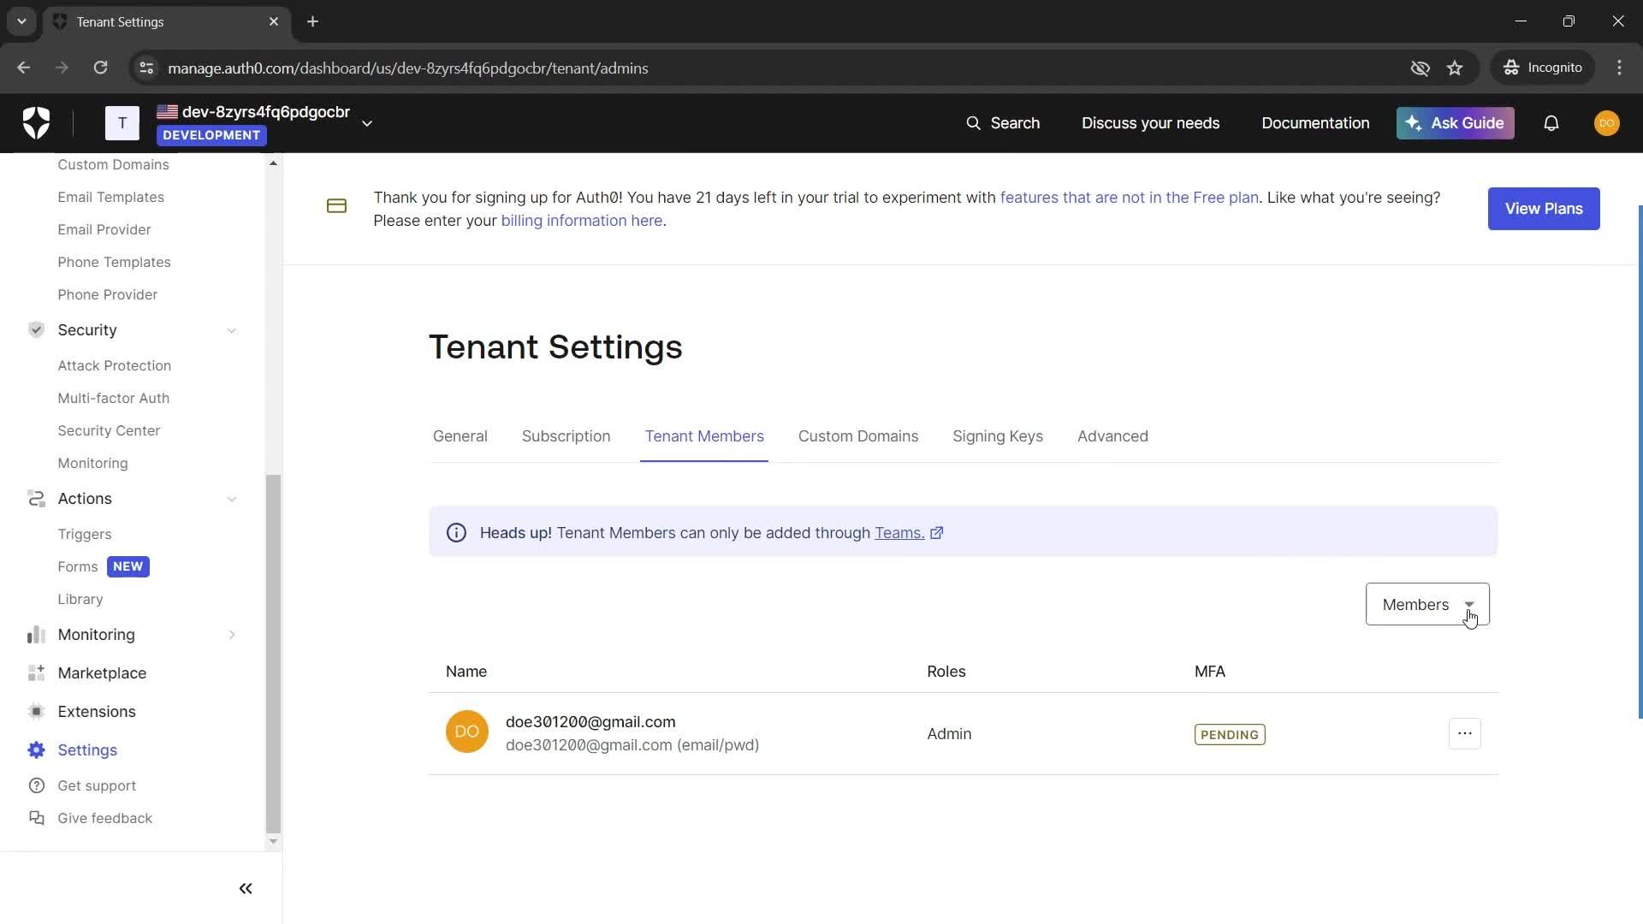Click the tenant T avatar tile
The height and width of the screenshot is (924, 1643).
(122, 123)
